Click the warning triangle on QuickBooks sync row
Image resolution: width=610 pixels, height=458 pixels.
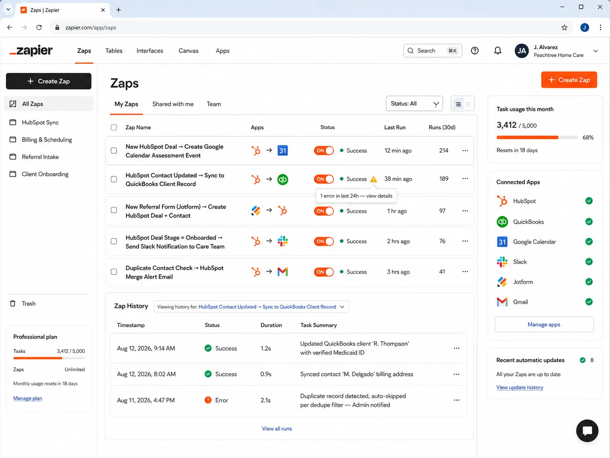374,179
